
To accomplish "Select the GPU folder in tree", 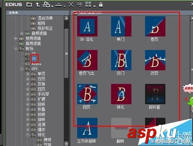I will [x=31, y=69].
